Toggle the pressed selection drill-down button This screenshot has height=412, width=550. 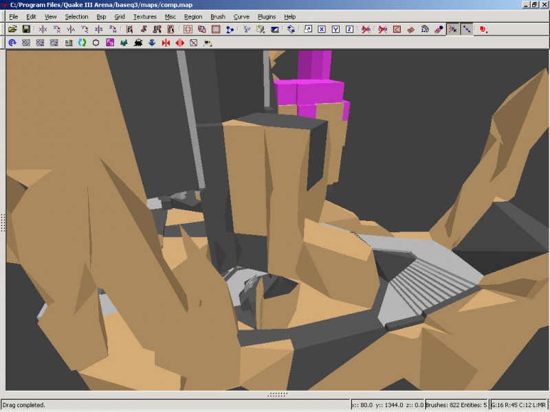[467, 30]
